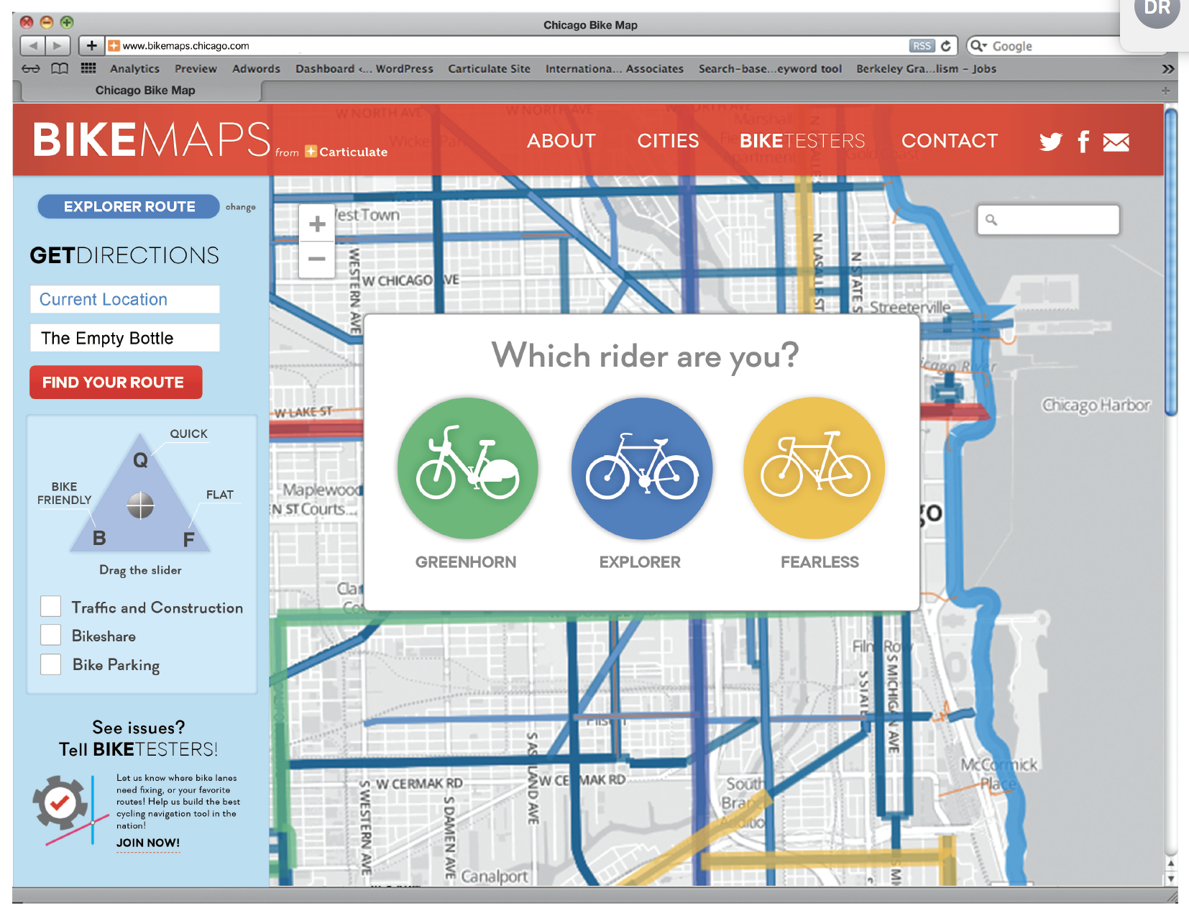Click the FIND YOUR ROUTE button
The width and height of the screenshot is (1189, 916).
click(x=116, y=383)
